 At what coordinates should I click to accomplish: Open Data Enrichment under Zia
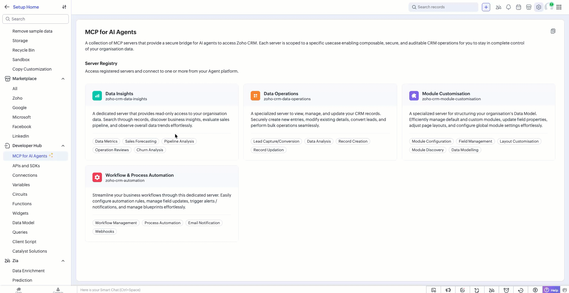(x=28, y=271)
